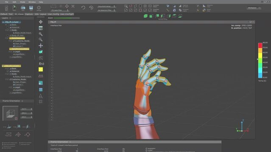Switch to the User_Config tab
This screenshot has width=271, height=152.
click(x=53, y=14)
